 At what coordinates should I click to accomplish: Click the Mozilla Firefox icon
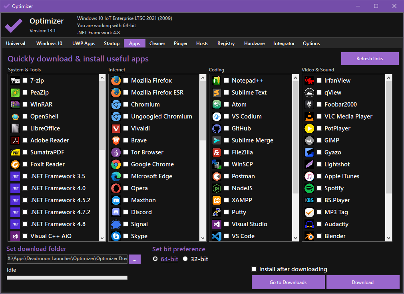pos(116,81)
